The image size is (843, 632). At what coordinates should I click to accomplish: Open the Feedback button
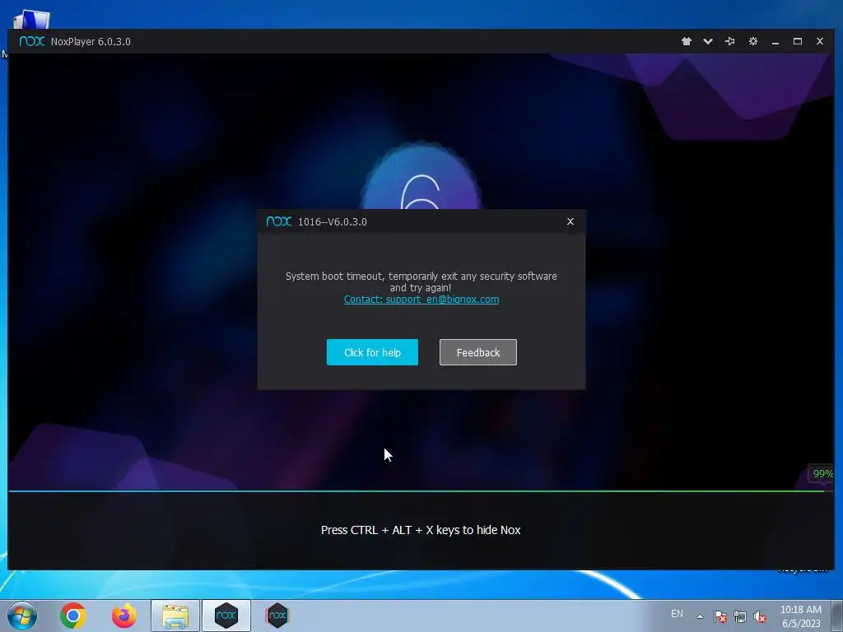(x=478, y=352)
